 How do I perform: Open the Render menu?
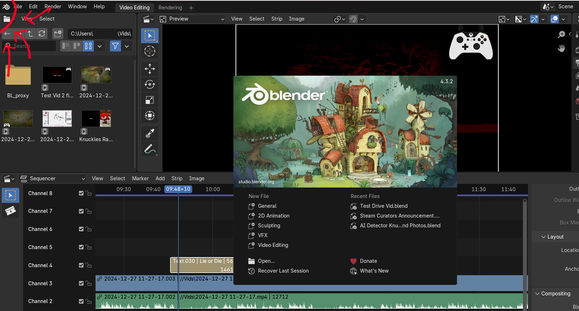pos(53,7)
